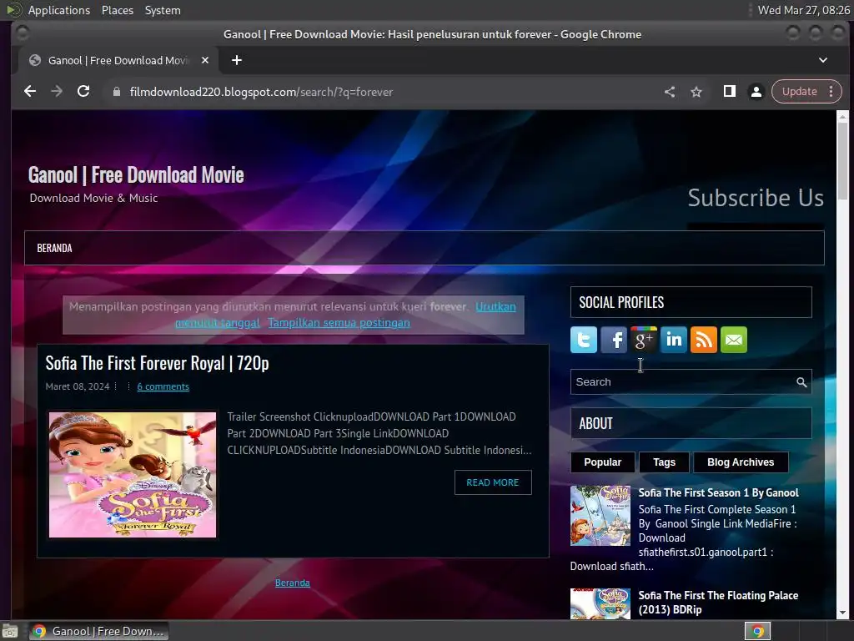Image resolution: width=854 pixels, height=641 pixels.
Task: Click the READ MORE button
Action: [492, 482]
